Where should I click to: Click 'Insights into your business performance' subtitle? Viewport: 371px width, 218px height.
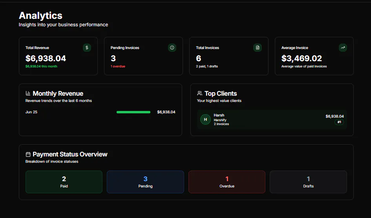coord(64,25)
